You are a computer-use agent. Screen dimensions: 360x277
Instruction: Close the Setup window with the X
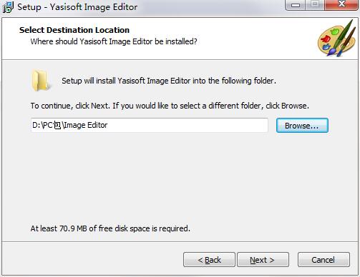341,4
